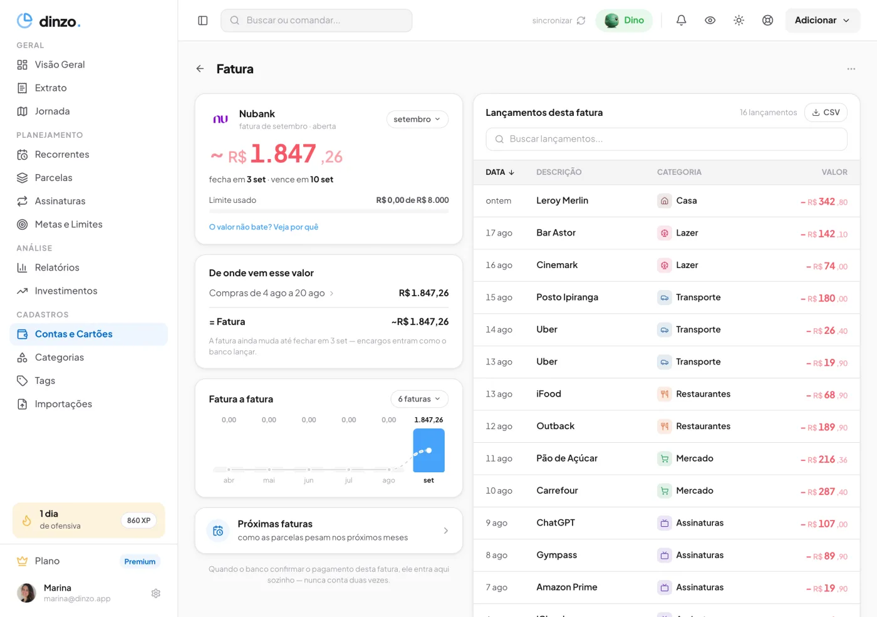
Task: Sort by the VALOR column header
Action: [x=834, y=172]
